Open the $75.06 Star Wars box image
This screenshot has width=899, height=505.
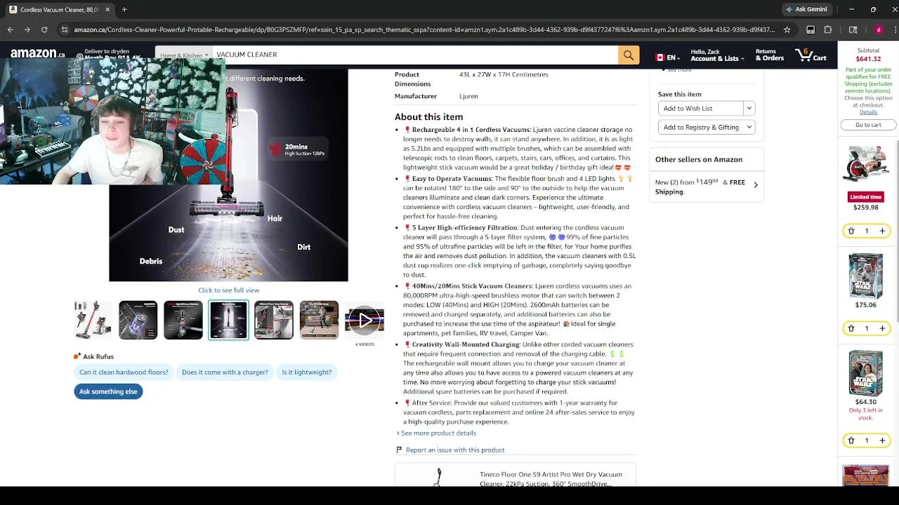[x=866, y=276]
